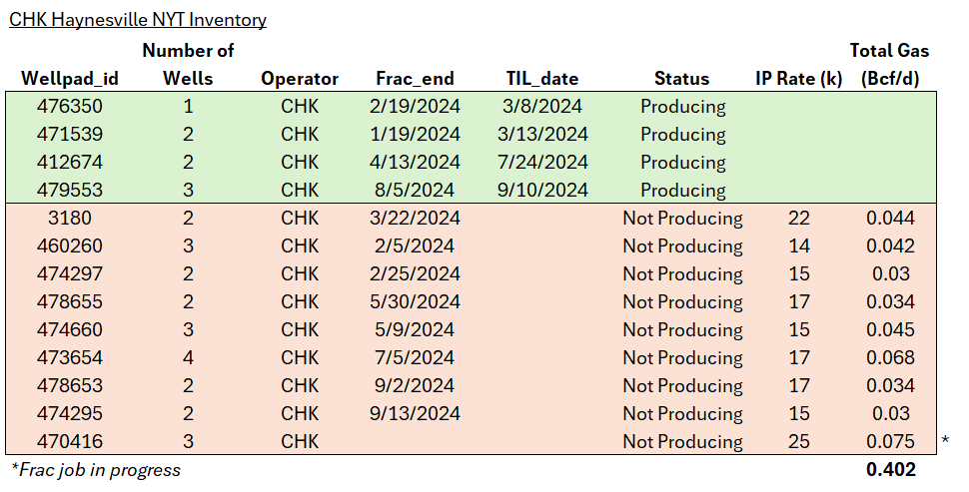
Task: Select wellpad cell 478653
Action: click(70, 386)
